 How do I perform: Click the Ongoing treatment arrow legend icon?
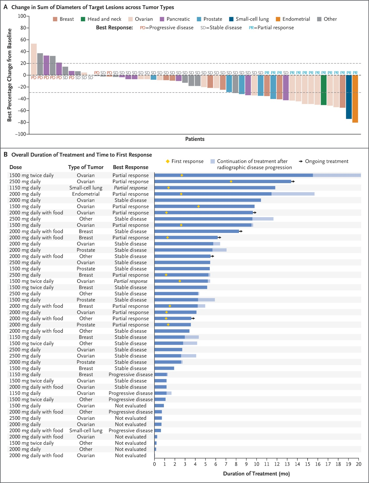point(301,161)
